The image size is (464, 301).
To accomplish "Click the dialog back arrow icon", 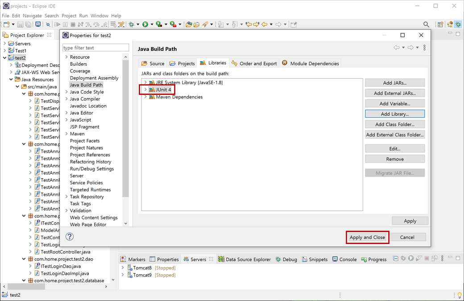I will 397,48.
